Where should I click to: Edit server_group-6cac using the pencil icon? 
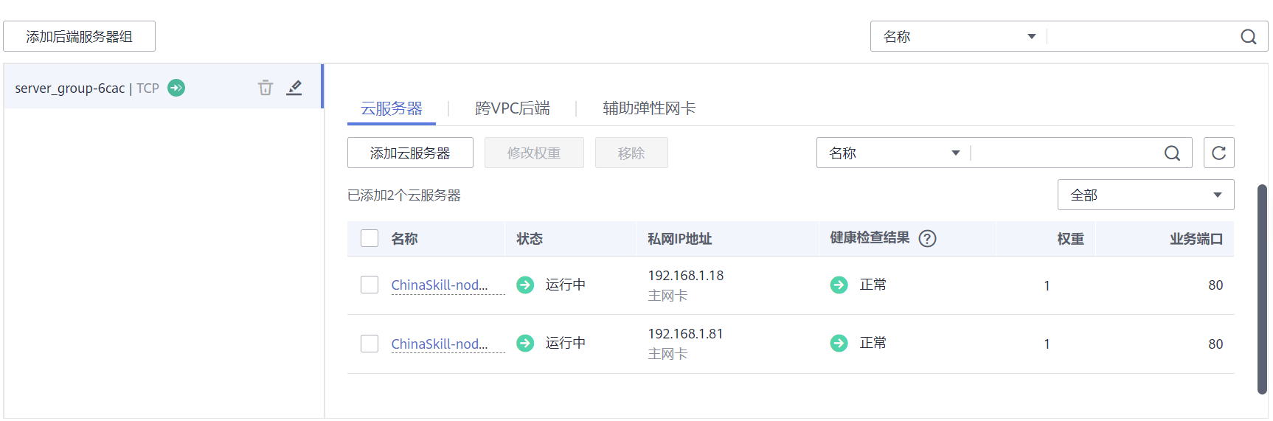[x=294, y=88]
